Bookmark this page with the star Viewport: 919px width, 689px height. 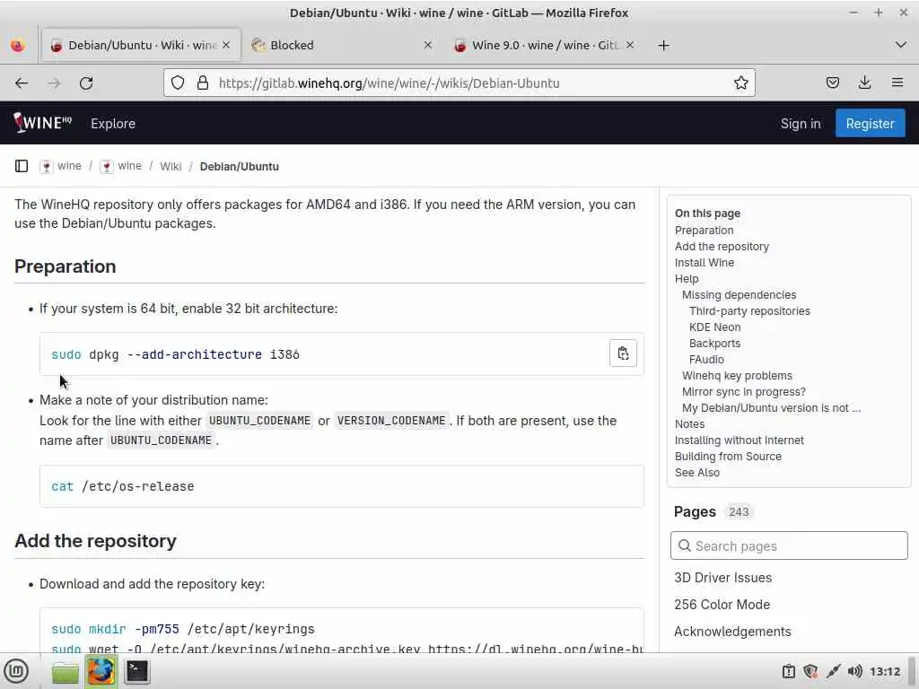[x=740, y=83]
